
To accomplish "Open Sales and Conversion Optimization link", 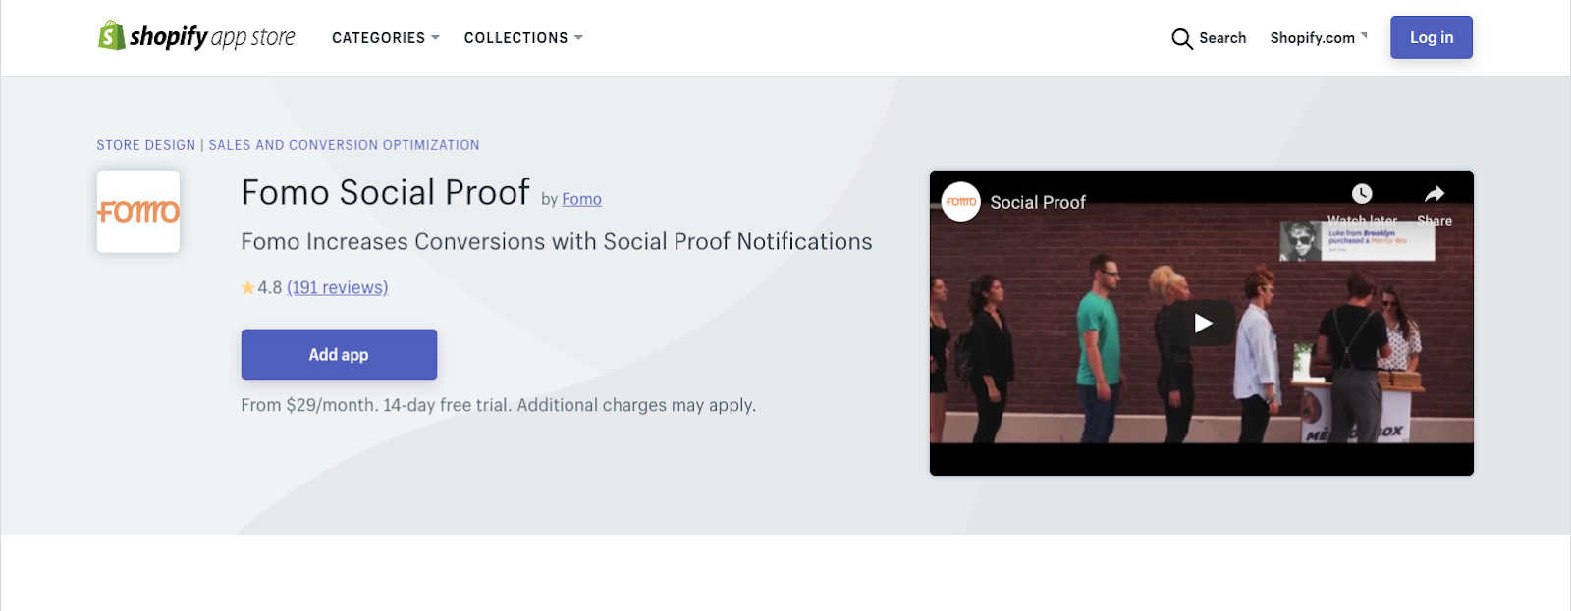I will [x=344, y=145].
